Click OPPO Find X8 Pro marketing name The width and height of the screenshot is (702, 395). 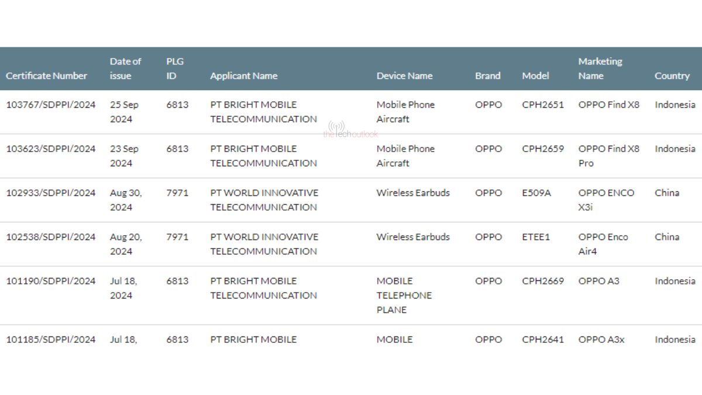click(x=609, y=156)
